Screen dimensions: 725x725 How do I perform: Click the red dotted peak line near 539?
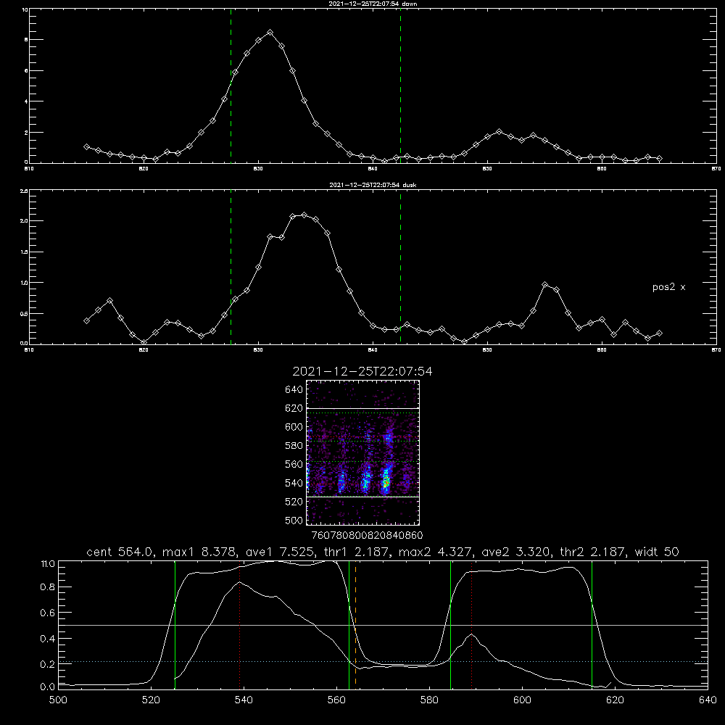pyautogui.click(x=239, y=624)
